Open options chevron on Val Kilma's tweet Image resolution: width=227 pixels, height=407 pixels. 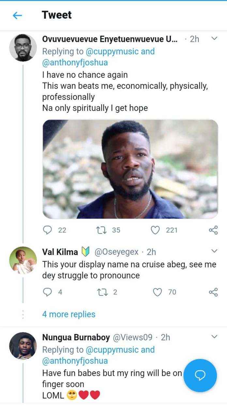pyautogui.click(x=214, y=251)
